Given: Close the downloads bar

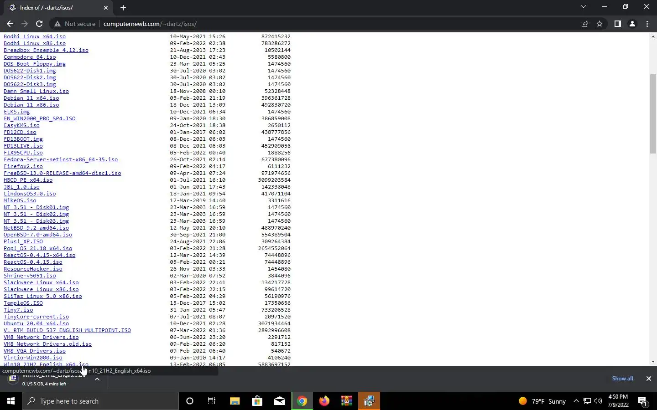Looking at the screenshot, I should pos(648,379).
